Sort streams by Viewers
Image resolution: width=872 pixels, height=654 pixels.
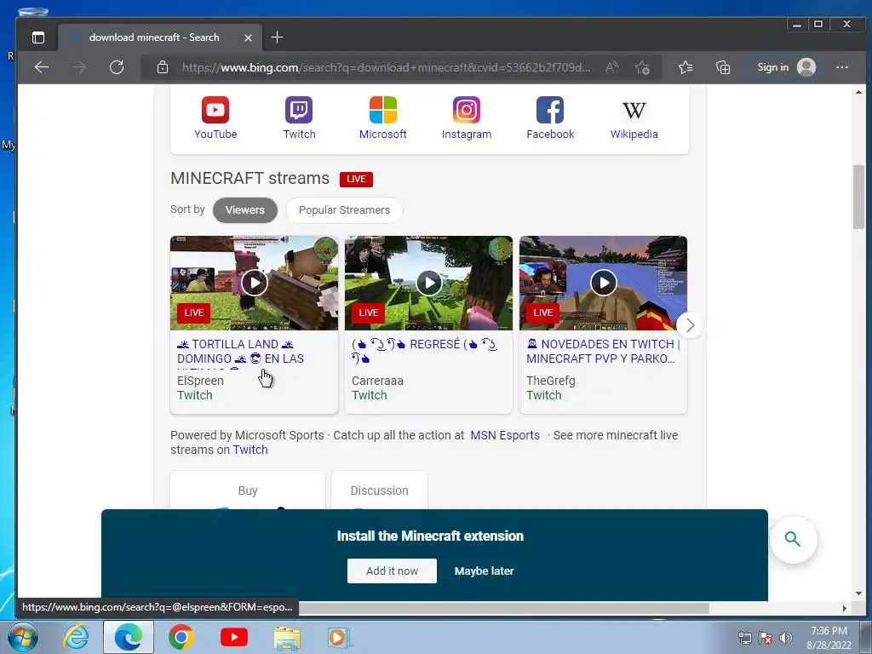244,210
